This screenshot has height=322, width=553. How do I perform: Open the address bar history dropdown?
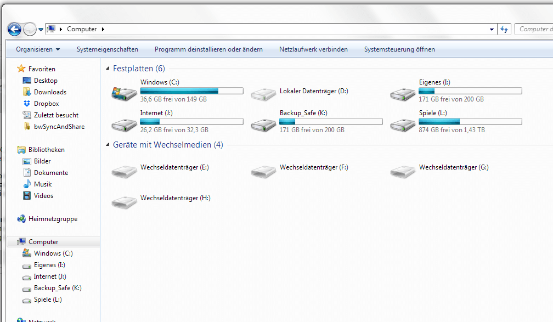click(492, 30)
